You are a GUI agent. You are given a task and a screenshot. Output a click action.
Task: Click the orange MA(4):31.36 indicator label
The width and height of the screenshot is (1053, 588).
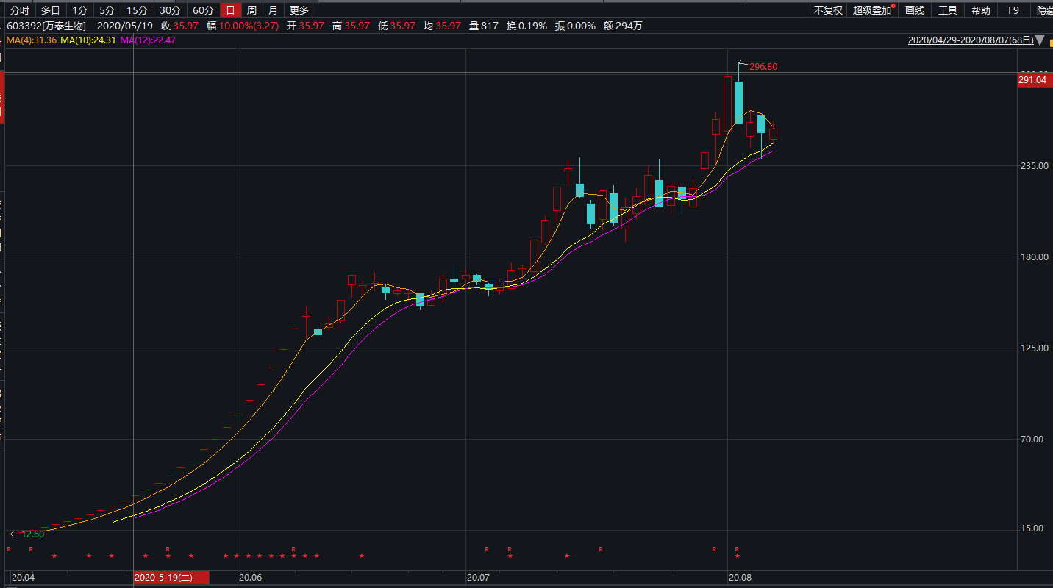click(31, 40)
